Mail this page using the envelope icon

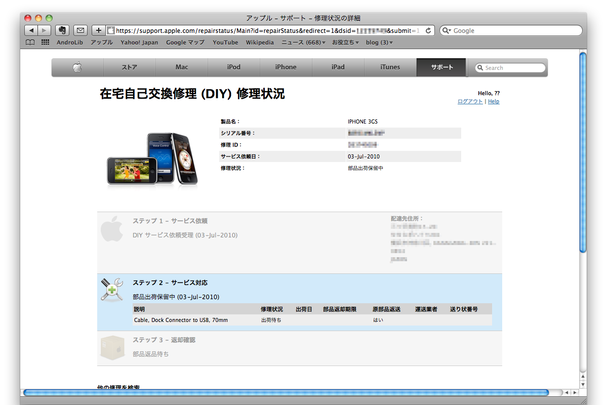click(x=80, y=30)
